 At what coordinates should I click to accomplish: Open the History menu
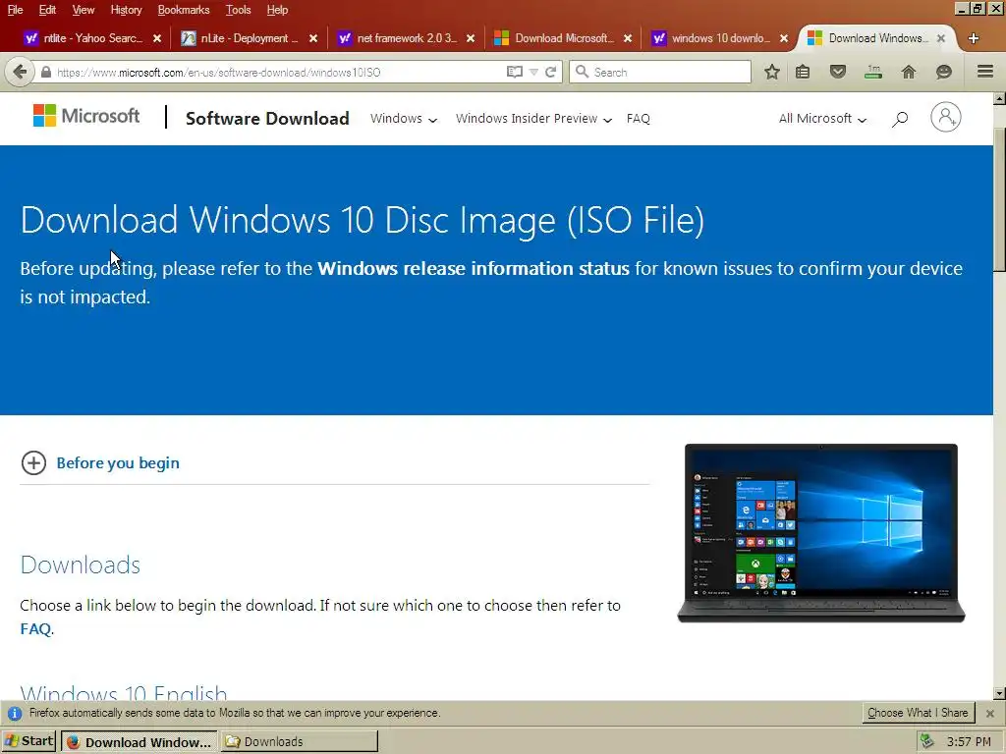click(126, 10)
